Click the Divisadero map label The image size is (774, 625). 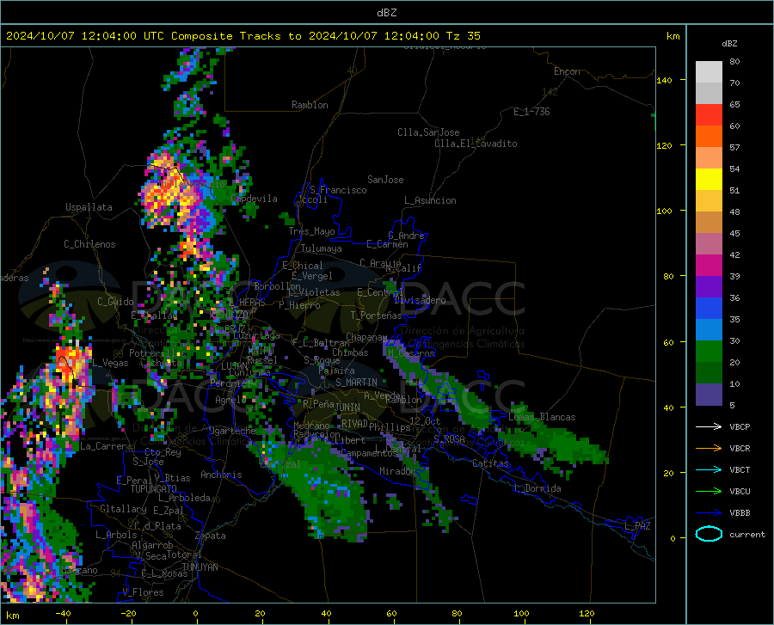[x=420, y=300]
